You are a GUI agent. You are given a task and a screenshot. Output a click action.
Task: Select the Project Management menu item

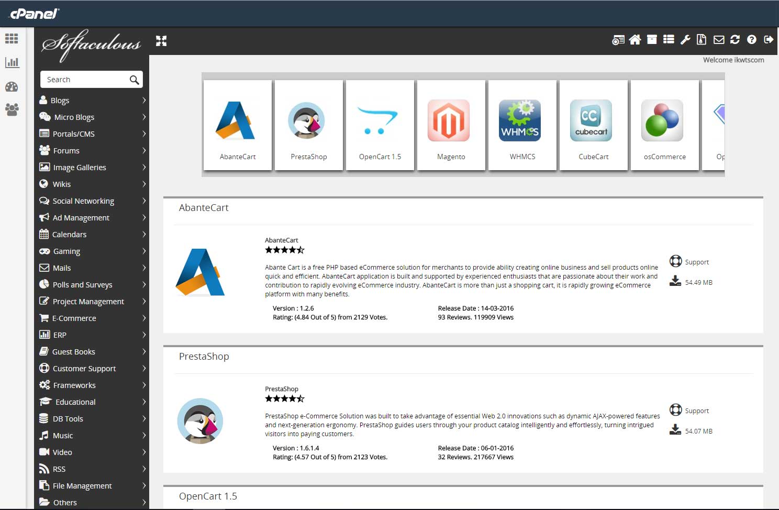tap(88, 302)
